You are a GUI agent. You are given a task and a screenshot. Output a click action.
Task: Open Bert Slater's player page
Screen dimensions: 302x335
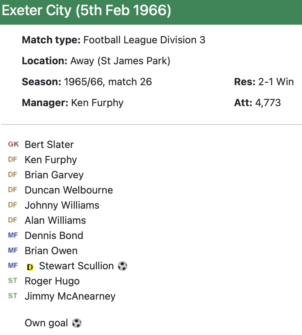pos(49,144)
